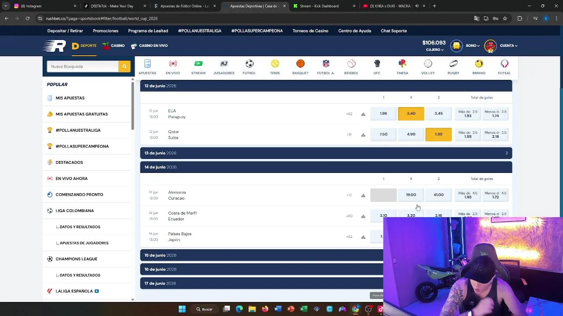Viewport: 563px width, 316px height.
Task: Select Menos de 2.5 at 2.16
Action: click(x=495, y=134)
